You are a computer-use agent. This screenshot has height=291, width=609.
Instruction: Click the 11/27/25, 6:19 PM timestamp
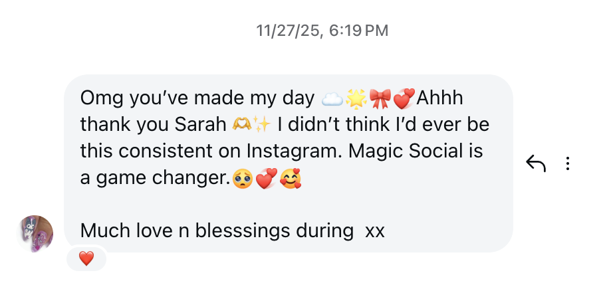322,31
